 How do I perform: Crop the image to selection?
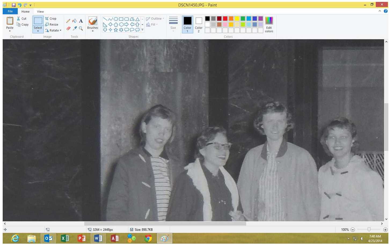point(51,19)
